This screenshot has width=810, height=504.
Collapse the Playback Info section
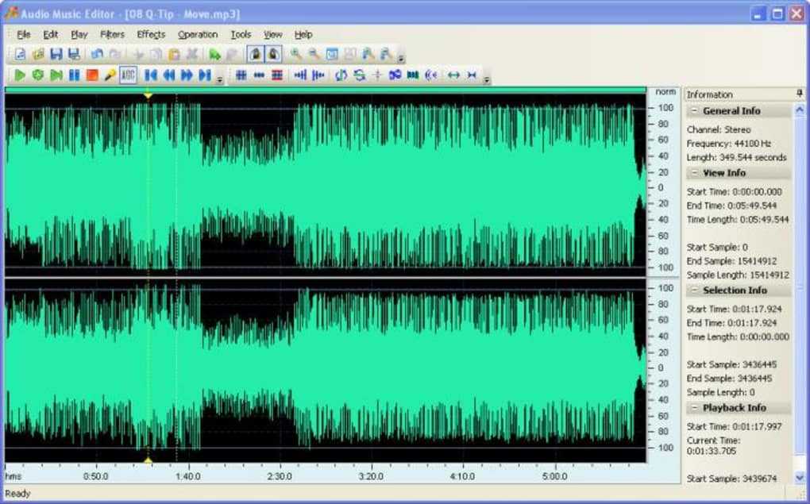[694, 408]
